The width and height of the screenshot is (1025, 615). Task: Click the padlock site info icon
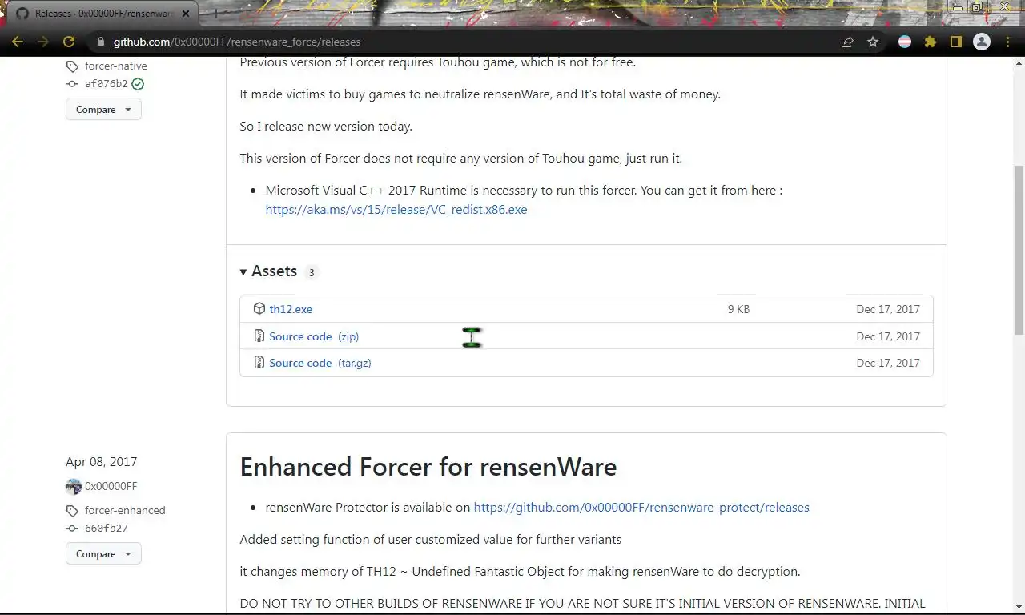point(100,42)
